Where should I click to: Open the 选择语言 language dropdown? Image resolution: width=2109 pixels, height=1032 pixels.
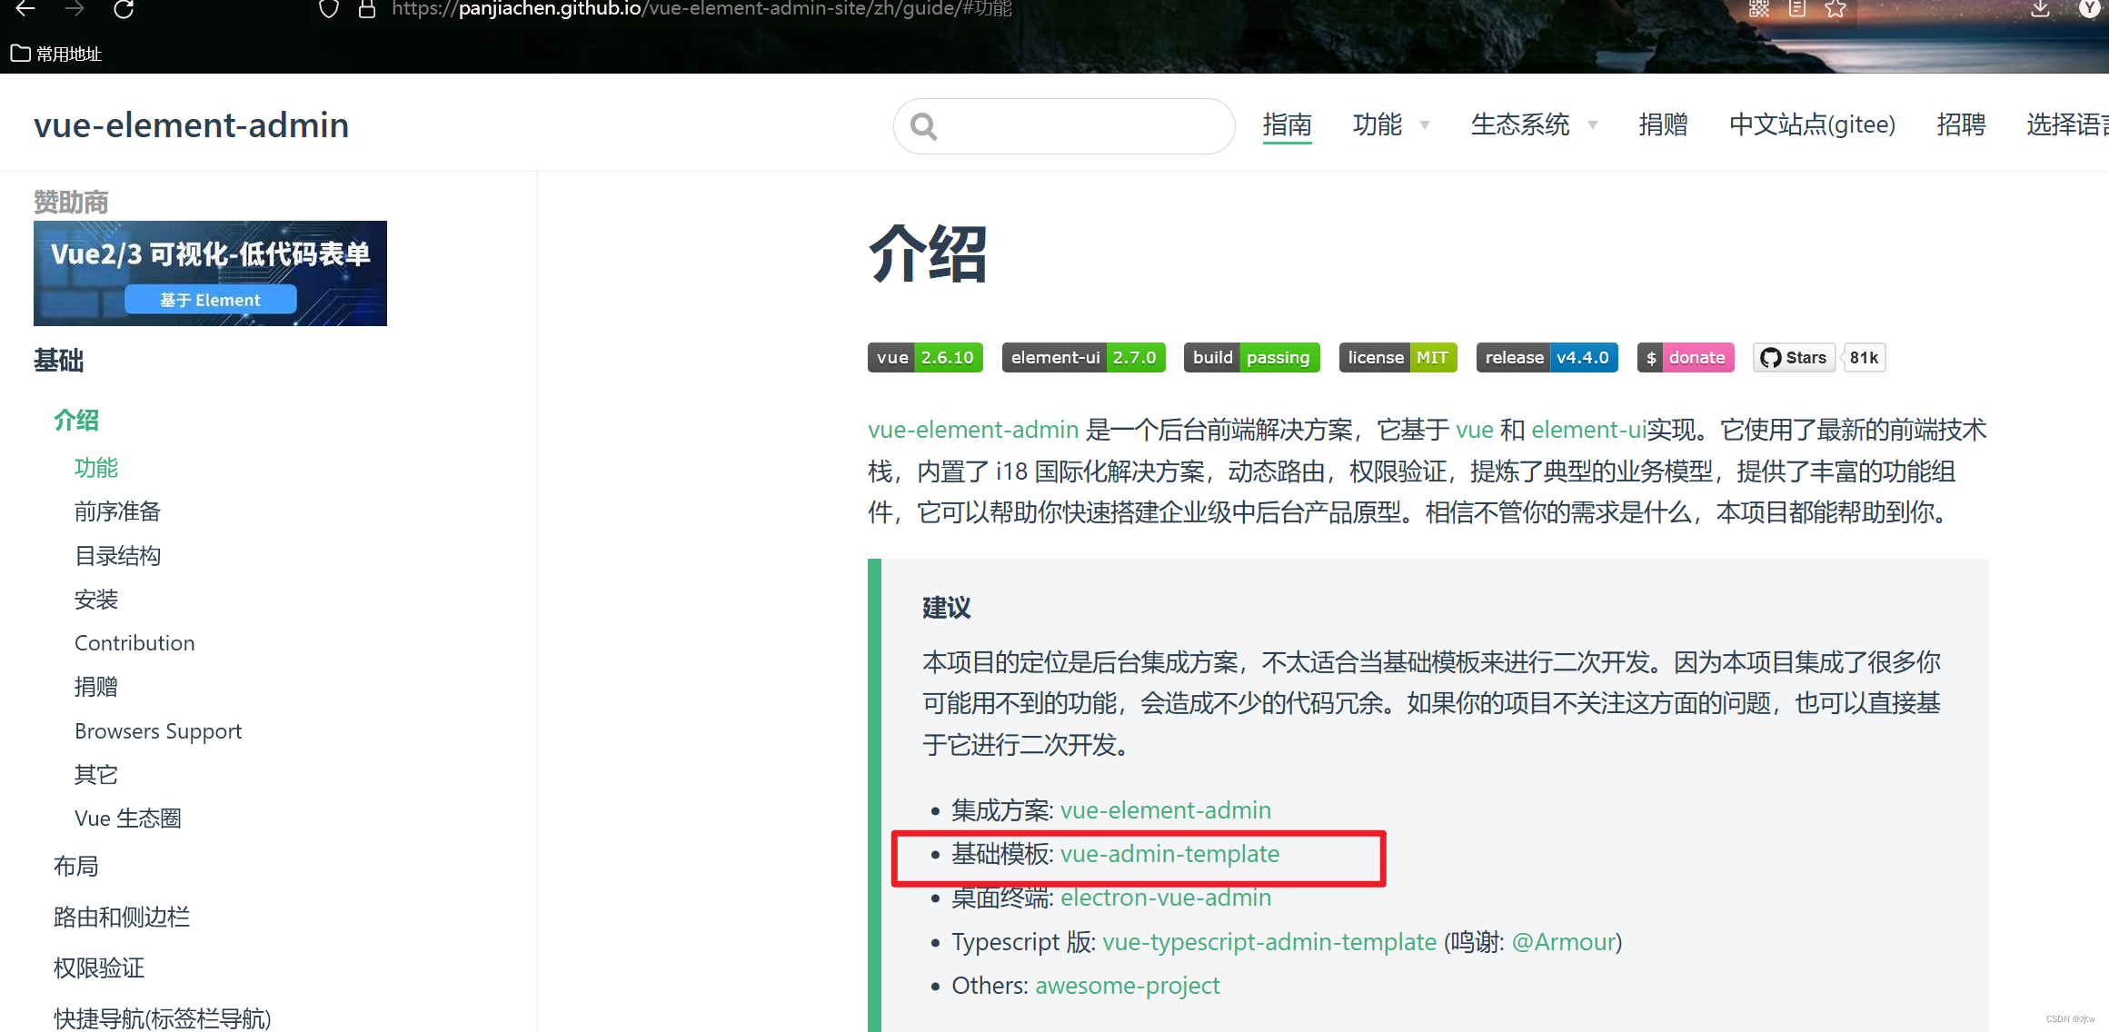(x=2067, y=124)
